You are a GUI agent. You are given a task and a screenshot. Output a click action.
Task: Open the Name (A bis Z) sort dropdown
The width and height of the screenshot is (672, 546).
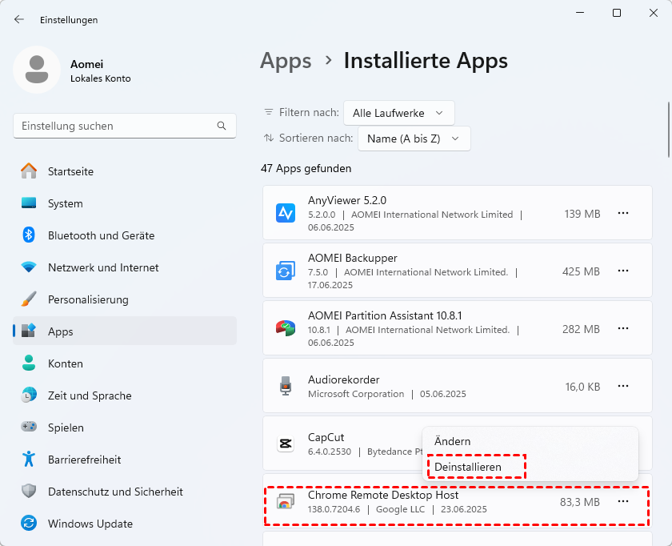pos(414,139)
